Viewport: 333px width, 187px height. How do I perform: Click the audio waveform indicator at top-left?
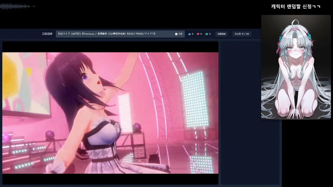tap(18, 6)
